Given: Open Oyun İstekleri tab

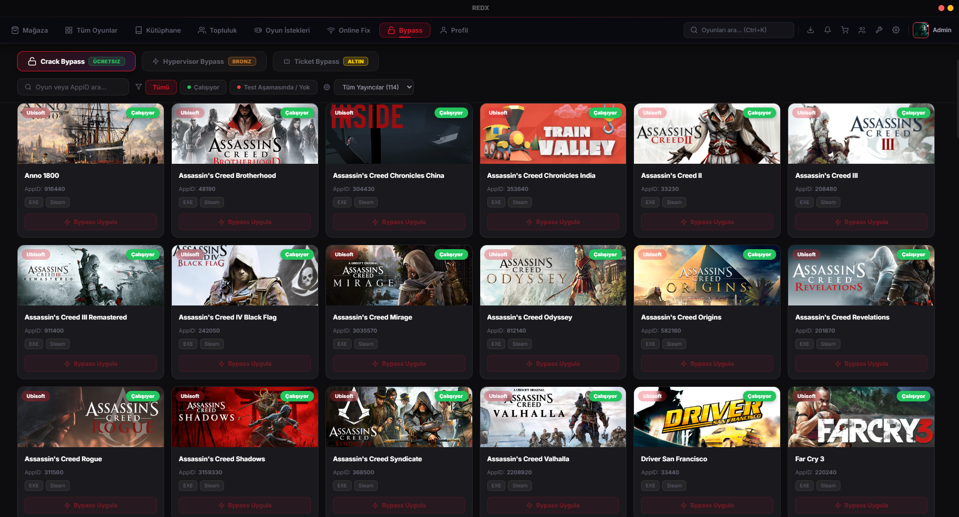Looking at the screenshot, I should click(282, 30).
